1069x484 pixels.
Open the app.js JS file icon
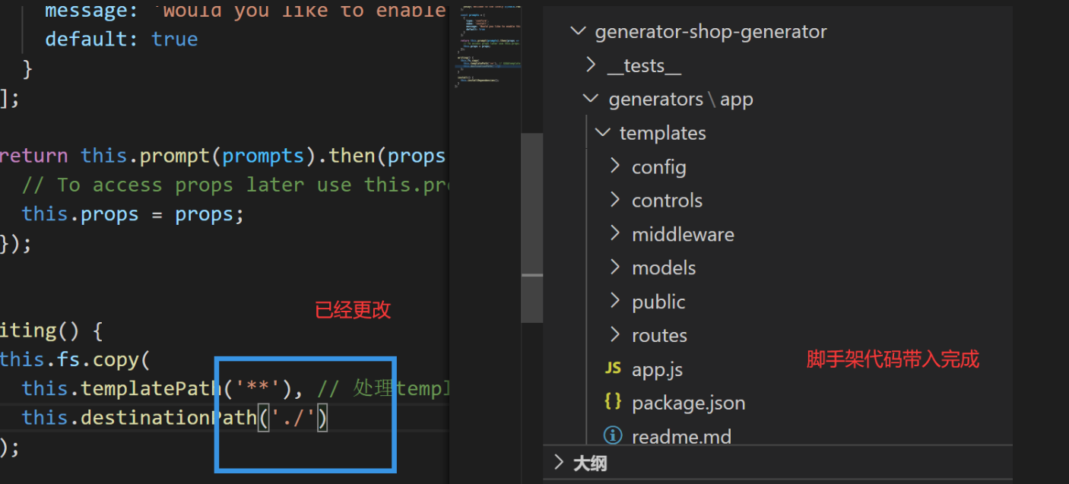[x=613, y=369]
